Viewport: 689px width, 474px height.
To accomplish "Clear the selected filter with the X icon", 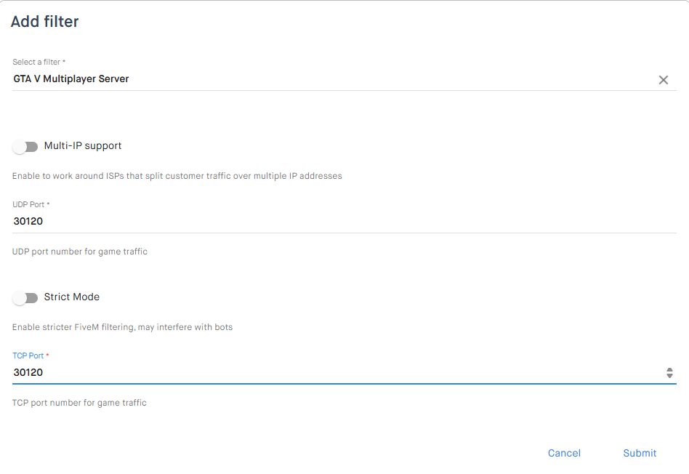I will click(x=663, y=80).
